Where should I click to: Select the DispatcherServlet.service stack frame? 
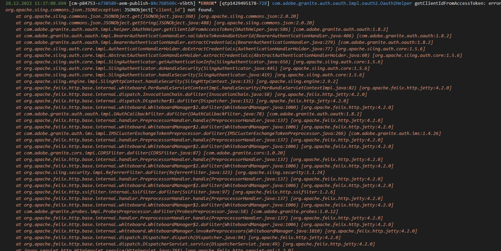(195, 244)
